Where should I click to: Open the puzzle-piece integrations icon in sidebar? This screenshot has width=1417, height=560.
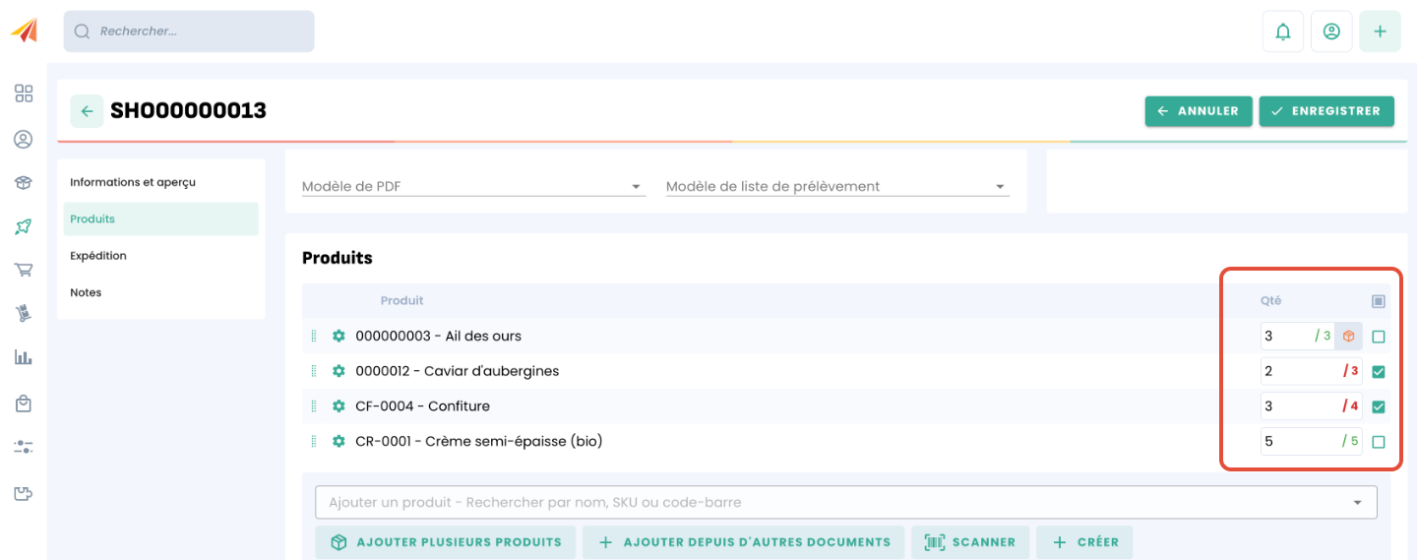click(24, 493)
